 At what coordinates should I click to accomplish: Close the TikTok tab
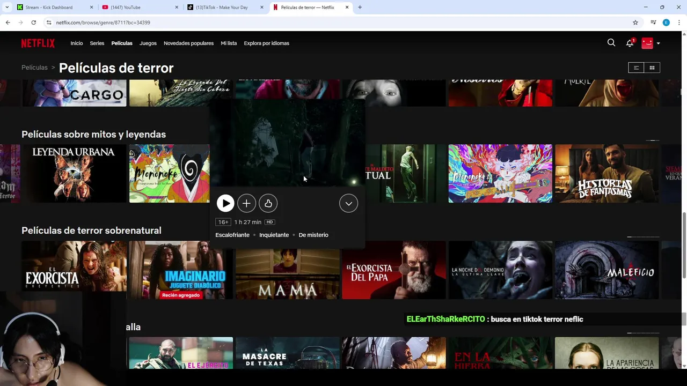(262, 8)
